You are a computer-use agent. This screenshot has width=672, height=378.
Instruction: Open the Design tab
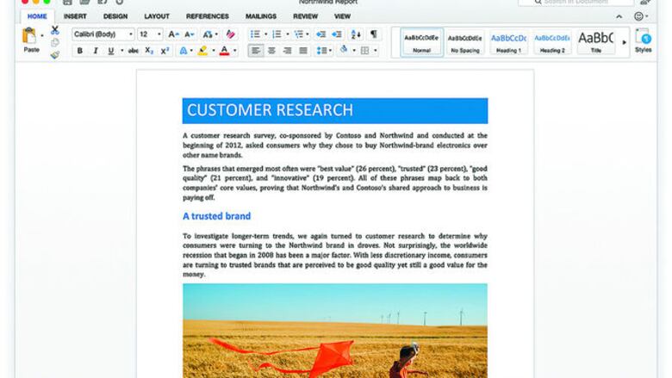[115, 16]
